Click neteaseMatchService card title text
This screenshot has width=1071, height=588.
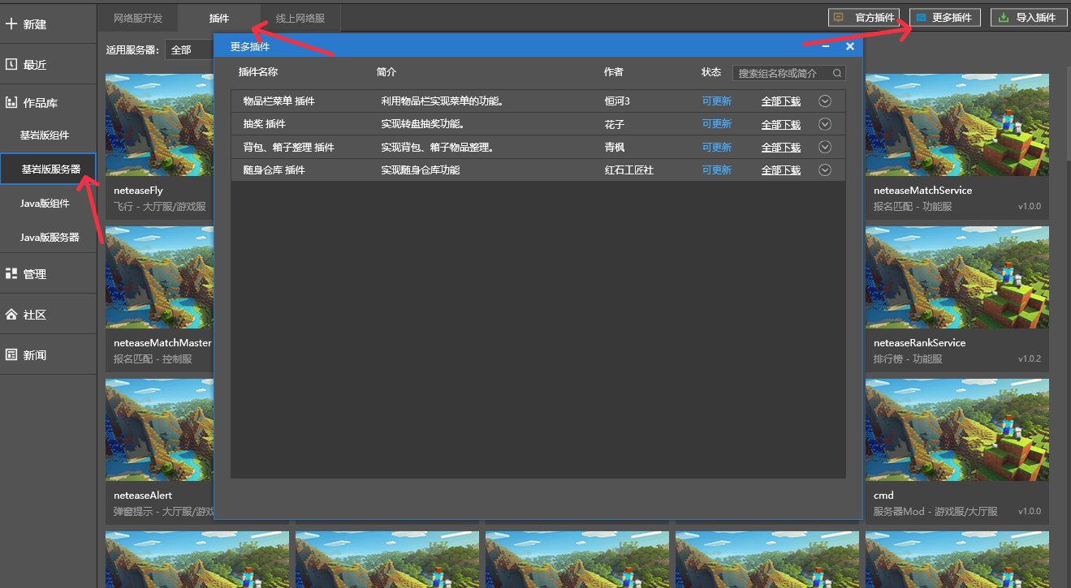922,191
